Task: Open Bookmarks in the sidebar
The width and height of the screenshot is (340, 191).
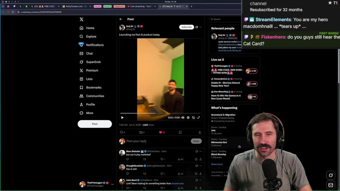Action: (x=90, y=87)
